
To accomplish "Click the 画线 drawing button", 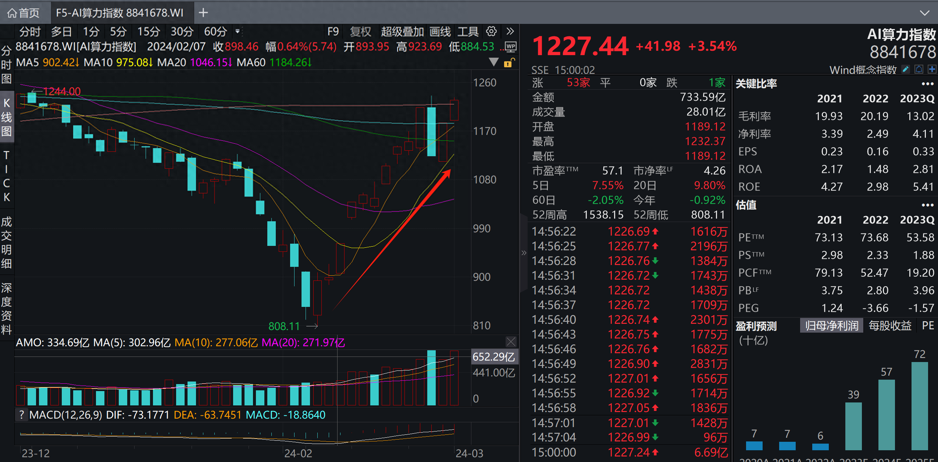I will [x=440, y=32].
